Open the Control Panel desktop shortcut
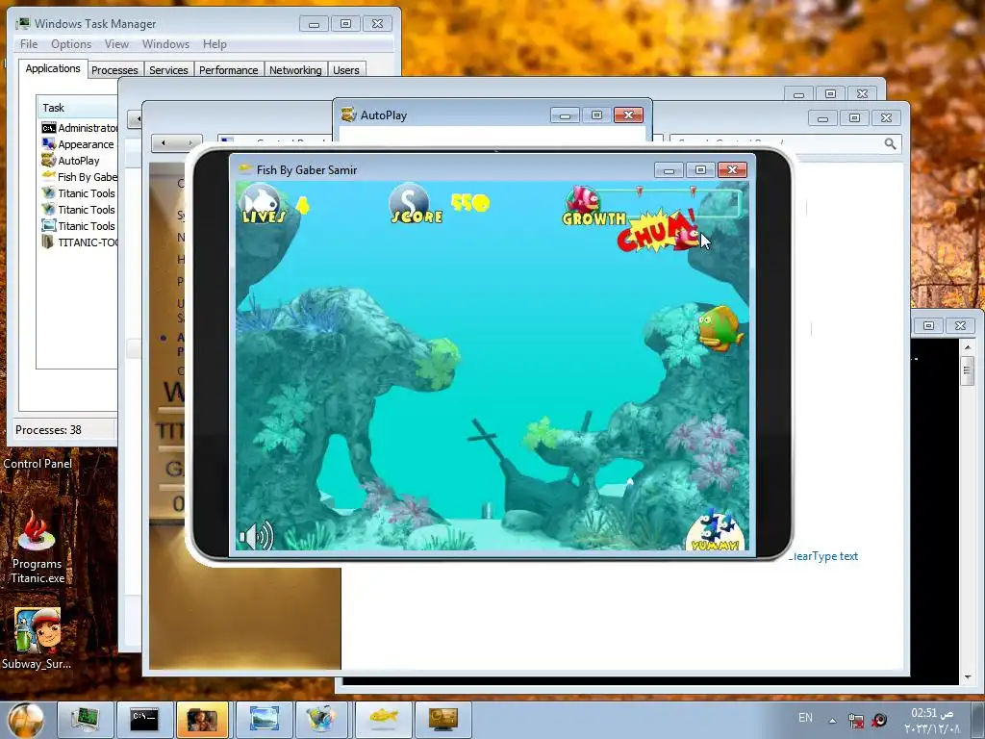 pos(38,464)
